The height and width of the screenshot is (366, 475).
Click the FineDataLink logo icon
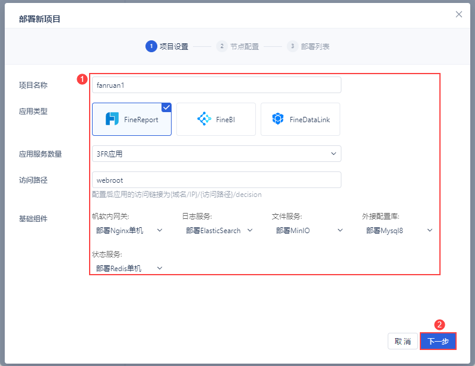pos(277,119)
